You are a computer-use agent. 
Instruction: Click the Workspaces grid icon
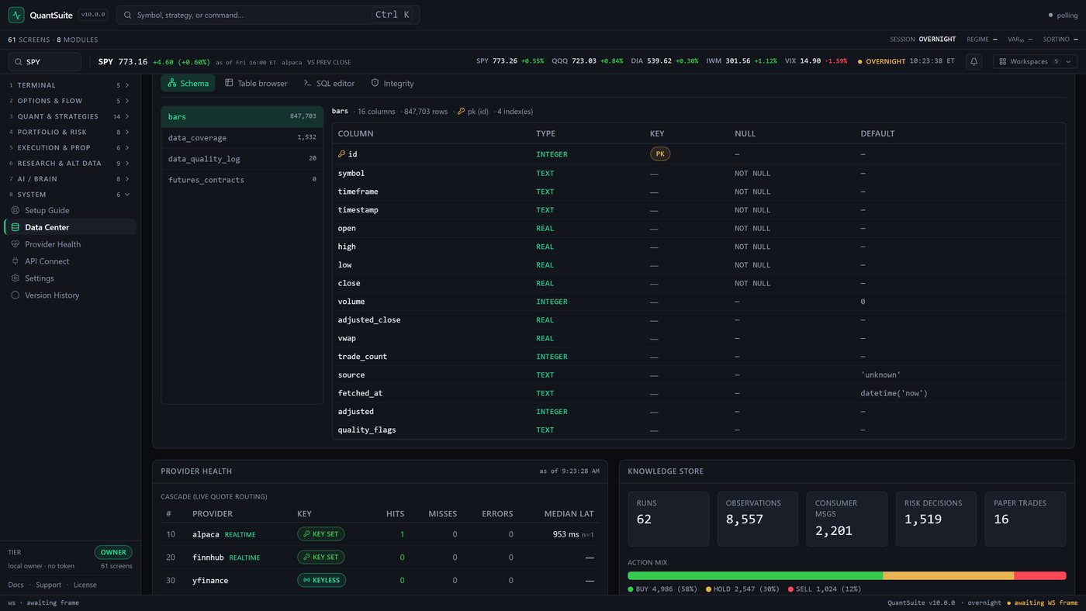click(x=1003, y=61)
